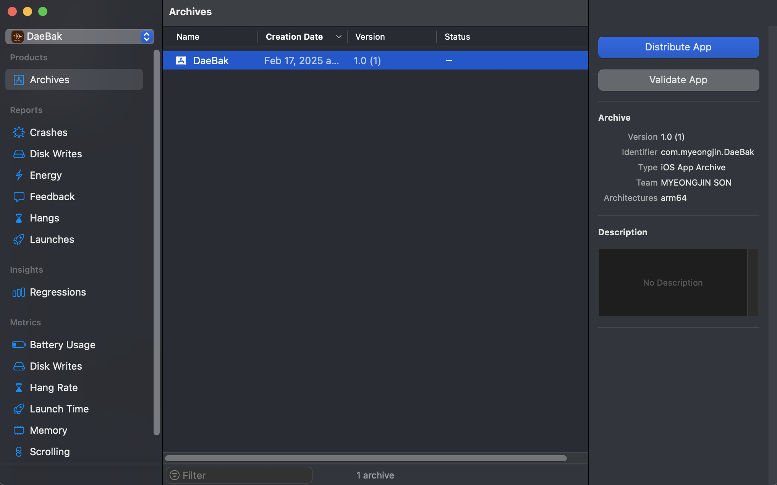Open Regressions insights

58,292
